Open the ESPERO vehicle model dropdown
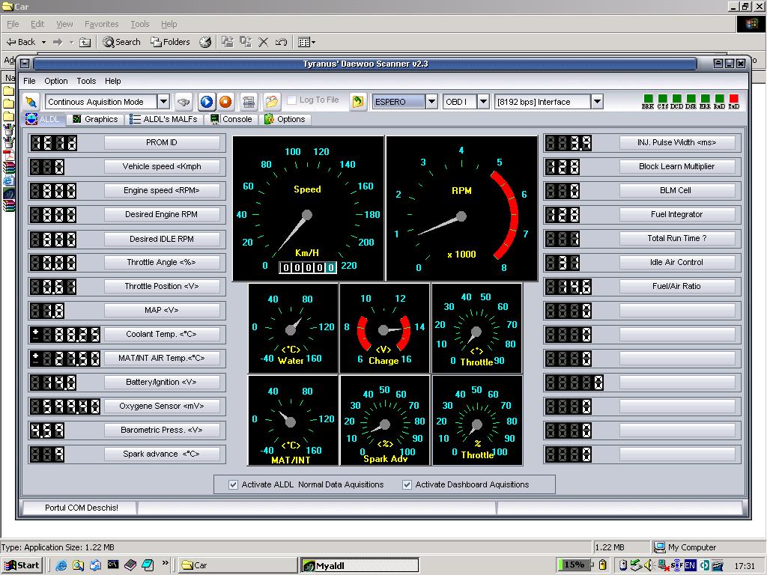Image resolution: width=767 pixels, height=575 pixels. coord(431,102)
